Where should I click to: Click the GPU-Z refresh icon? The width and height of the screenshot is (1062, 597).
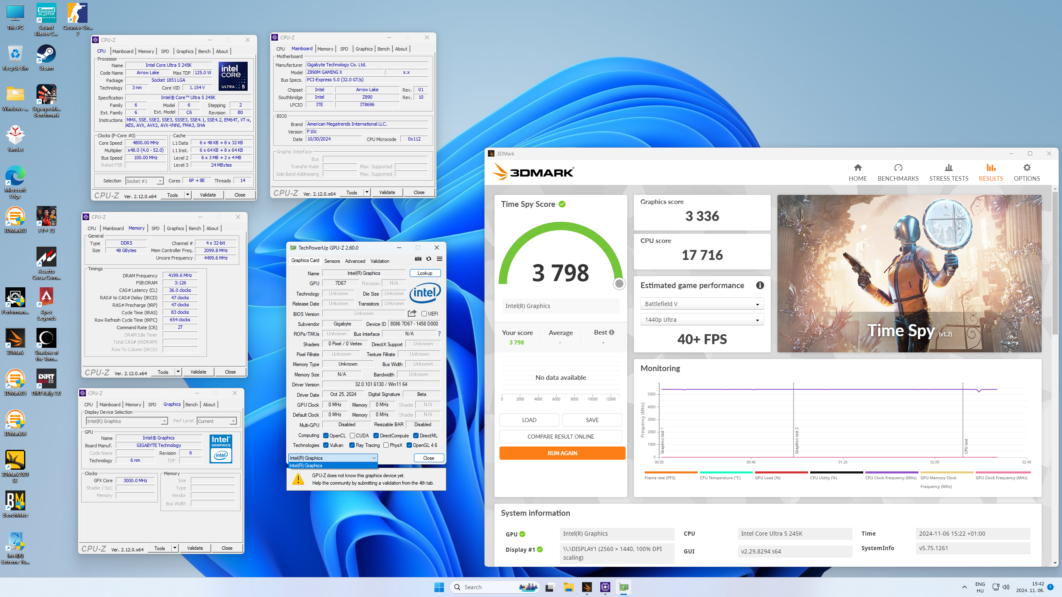click(429, 259)
